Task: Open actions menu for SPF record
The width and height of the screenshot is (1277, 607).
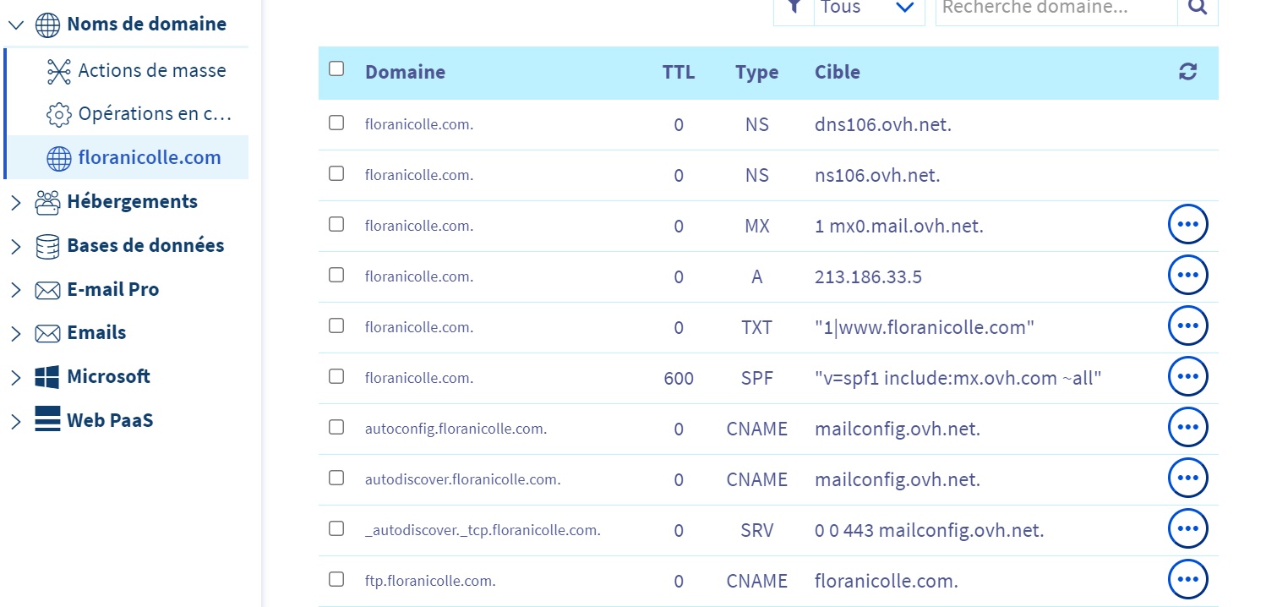Action: pyautogui.click(x=1187, y=376)
